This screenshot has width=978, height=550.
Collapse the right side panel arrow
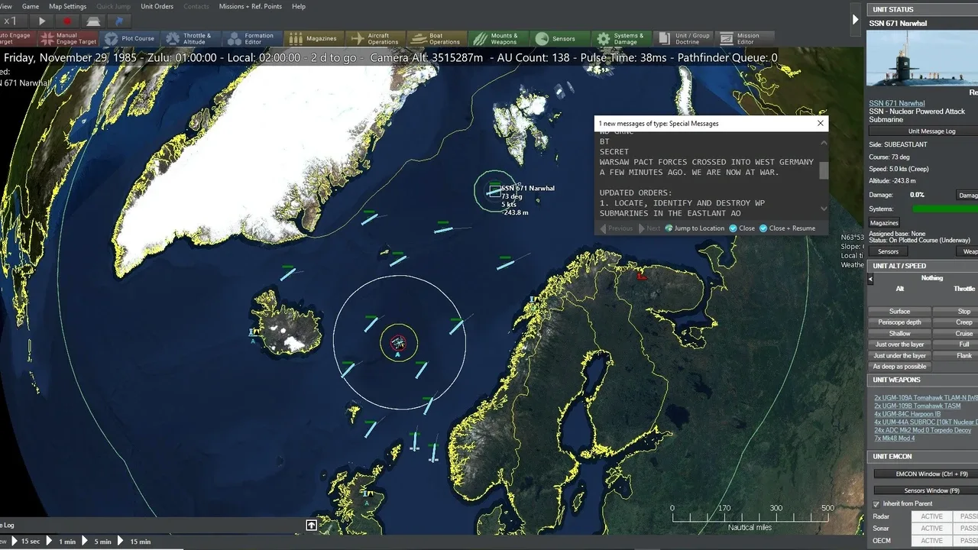(x=855, y=20)
